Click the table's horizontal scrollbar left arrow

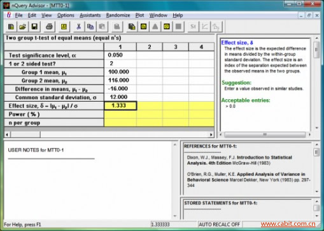click(x=7, y=134)
